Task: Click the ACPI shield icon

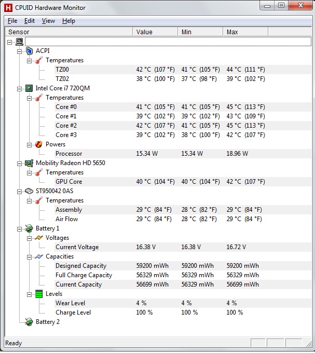Action: (x=29, y=51)
